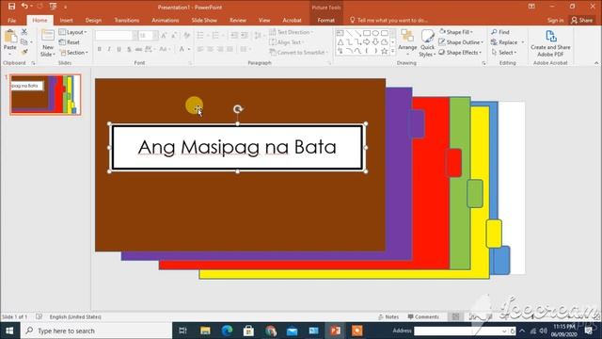602x339 pixels.
Task: Select the oval shape in shapes gallery
Action: 375,33
